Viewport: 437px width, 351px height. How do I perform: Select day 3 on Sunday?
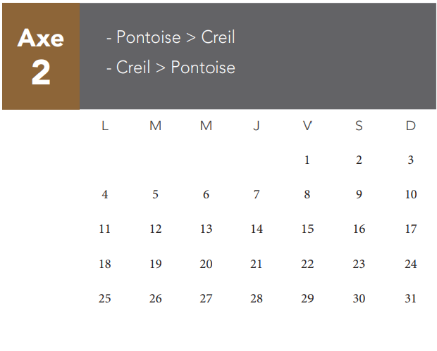pyautogui.click(x=410, y=160)
